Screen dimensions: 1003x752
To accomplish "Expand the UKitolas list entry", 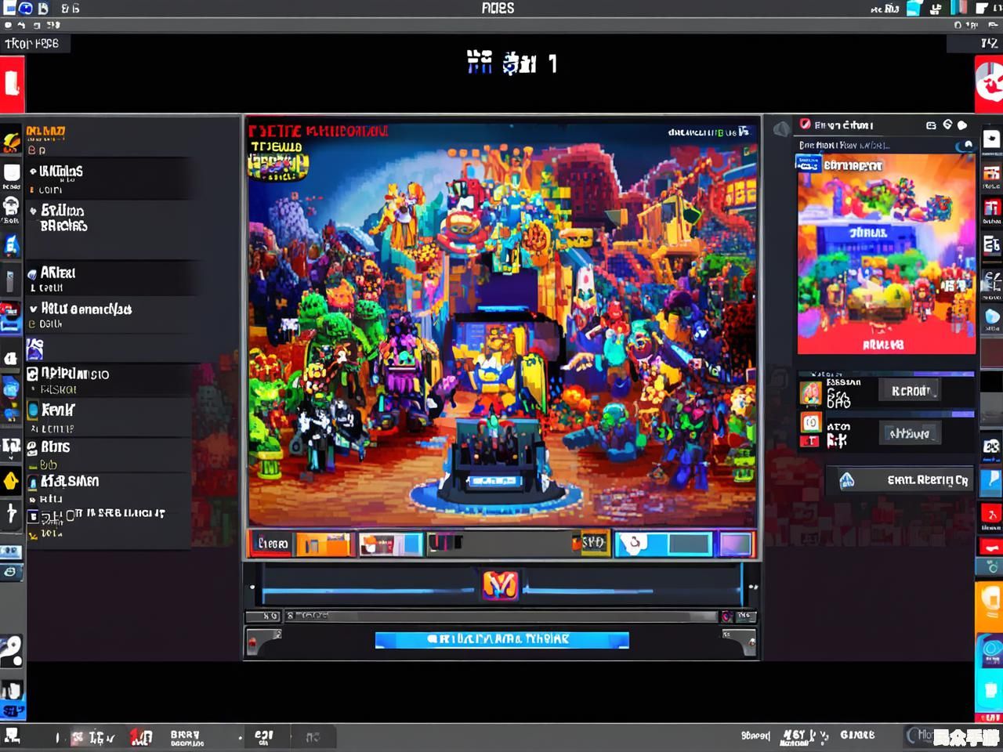I will [x=33, y=172].
